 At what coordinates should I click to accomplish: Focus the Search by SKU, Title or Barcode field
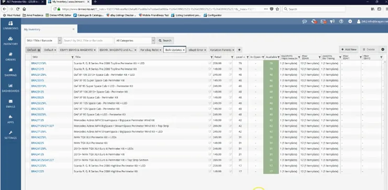[x=88, y=40]
